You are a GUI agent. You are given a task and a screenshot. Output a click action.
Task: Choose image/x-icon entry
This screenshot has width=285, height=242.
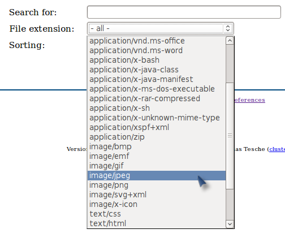click(157, 204)
